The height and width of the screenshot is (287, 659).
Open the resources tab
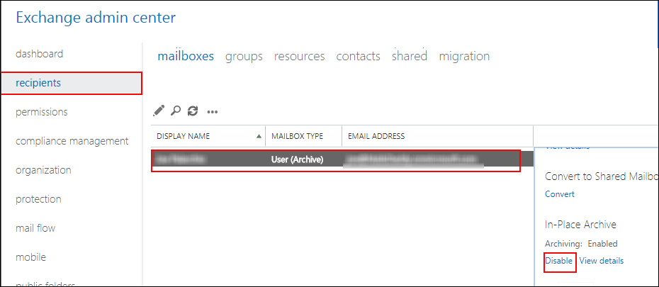click(299, 56)
